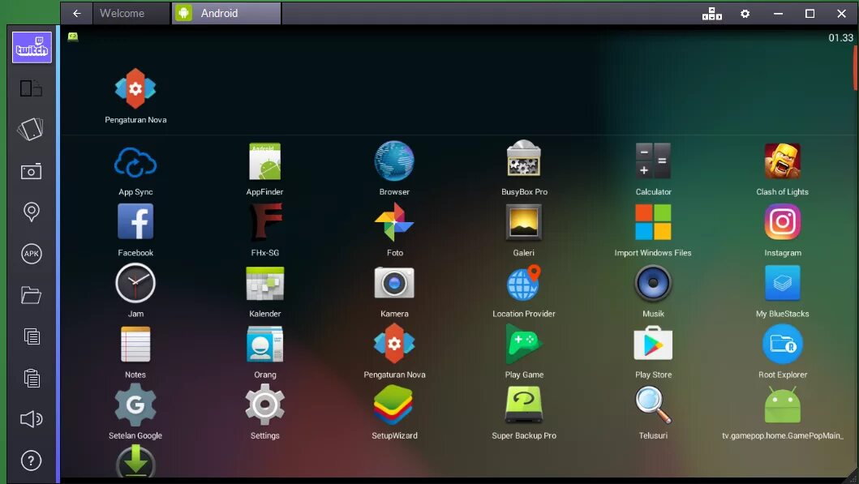Start Clash of Lights
Image resolution: width=859 pixels, height=484 pixels.
pos(782,169)
